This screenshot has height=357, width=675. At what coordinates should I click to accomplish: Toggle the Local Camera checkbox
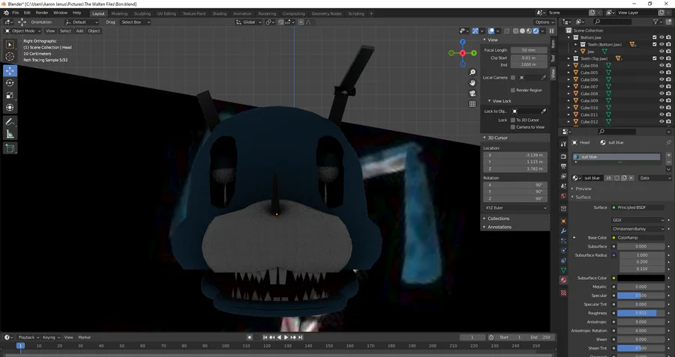coord(513,78)
